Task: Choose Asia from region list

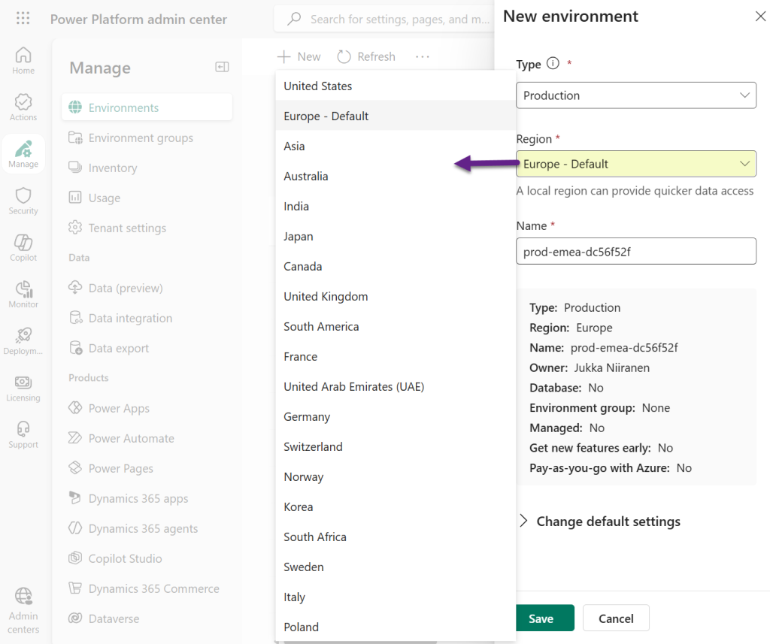Action: [396, 147]
